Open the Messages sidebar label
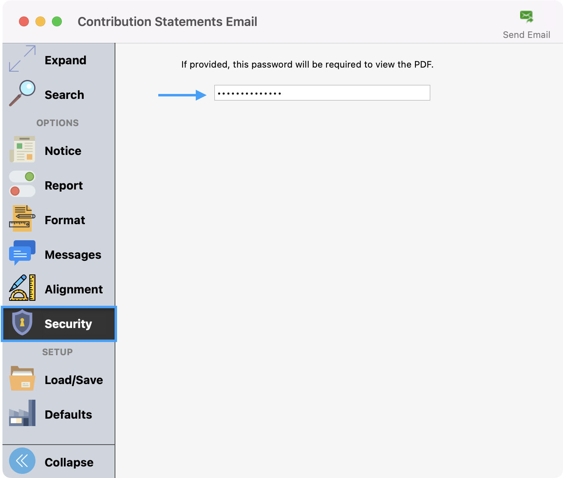563x478 pixels. (73, 255)
